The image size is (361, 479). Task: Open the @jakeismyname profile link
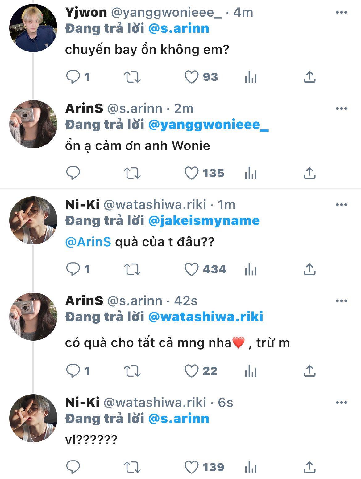204,221
